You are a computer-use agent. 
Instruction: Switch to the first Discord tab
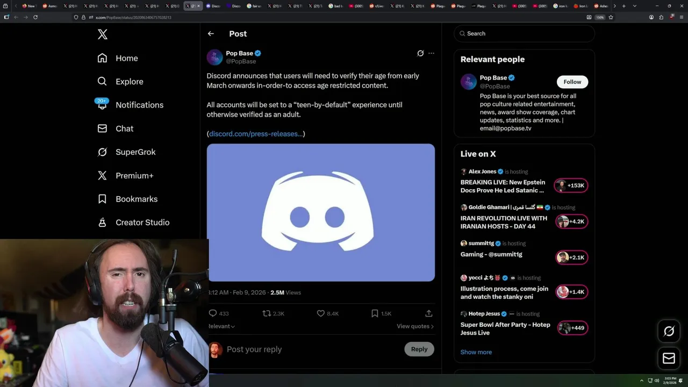[213, 6]
